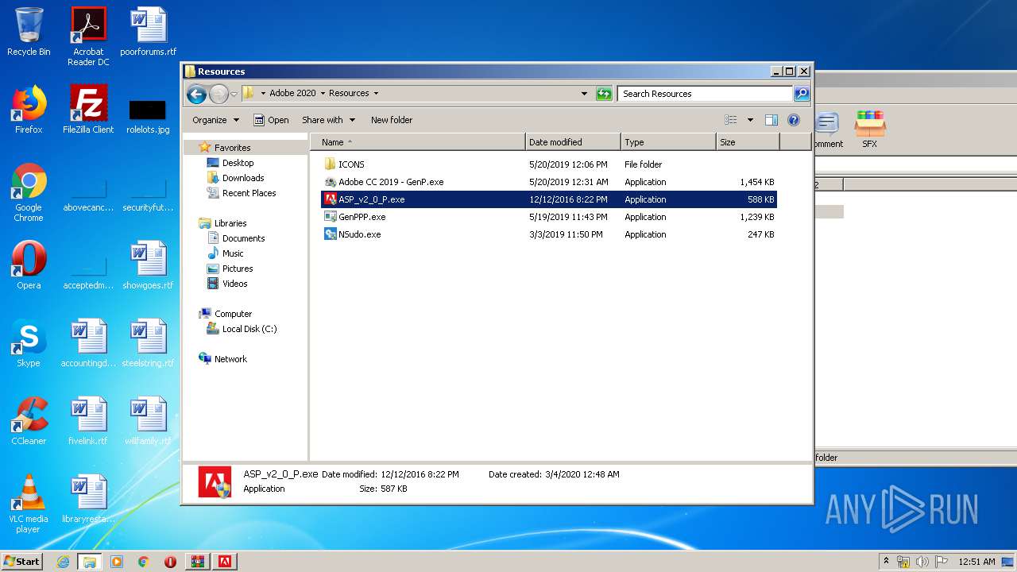Select rolelots.jpg desktop image
The height and width of the screenshot is (572, 1017).
(x=148, y=115)
